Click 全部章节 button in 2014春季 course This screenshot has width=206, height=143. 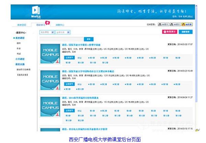click(69, 110)
